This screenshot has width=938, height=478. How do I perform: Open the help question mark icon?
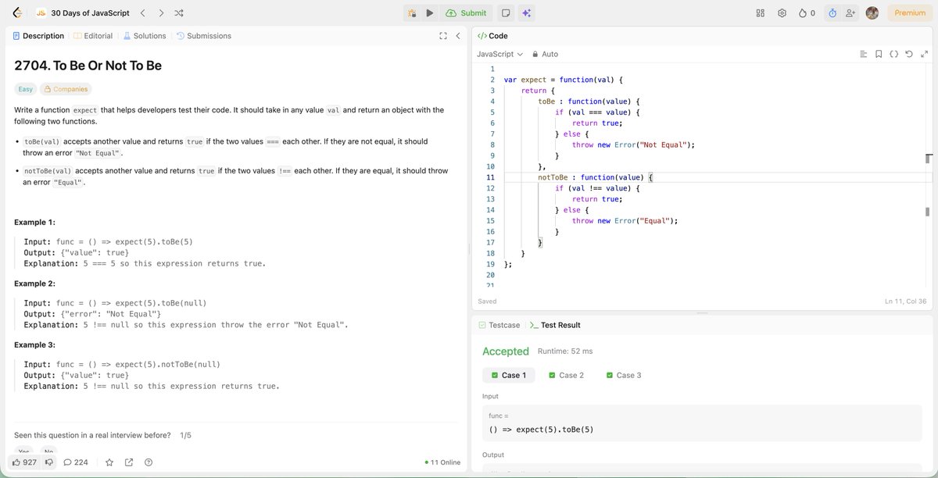tap(149, 462)
